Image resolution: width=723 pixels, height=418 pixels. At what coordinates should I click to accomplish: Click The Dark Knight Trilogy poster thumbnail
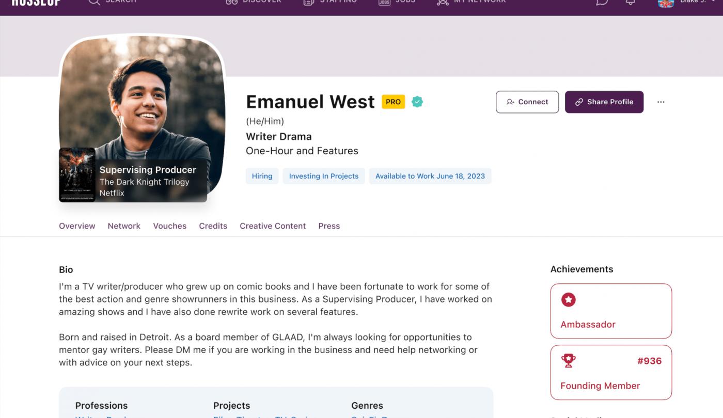(77, 175)
